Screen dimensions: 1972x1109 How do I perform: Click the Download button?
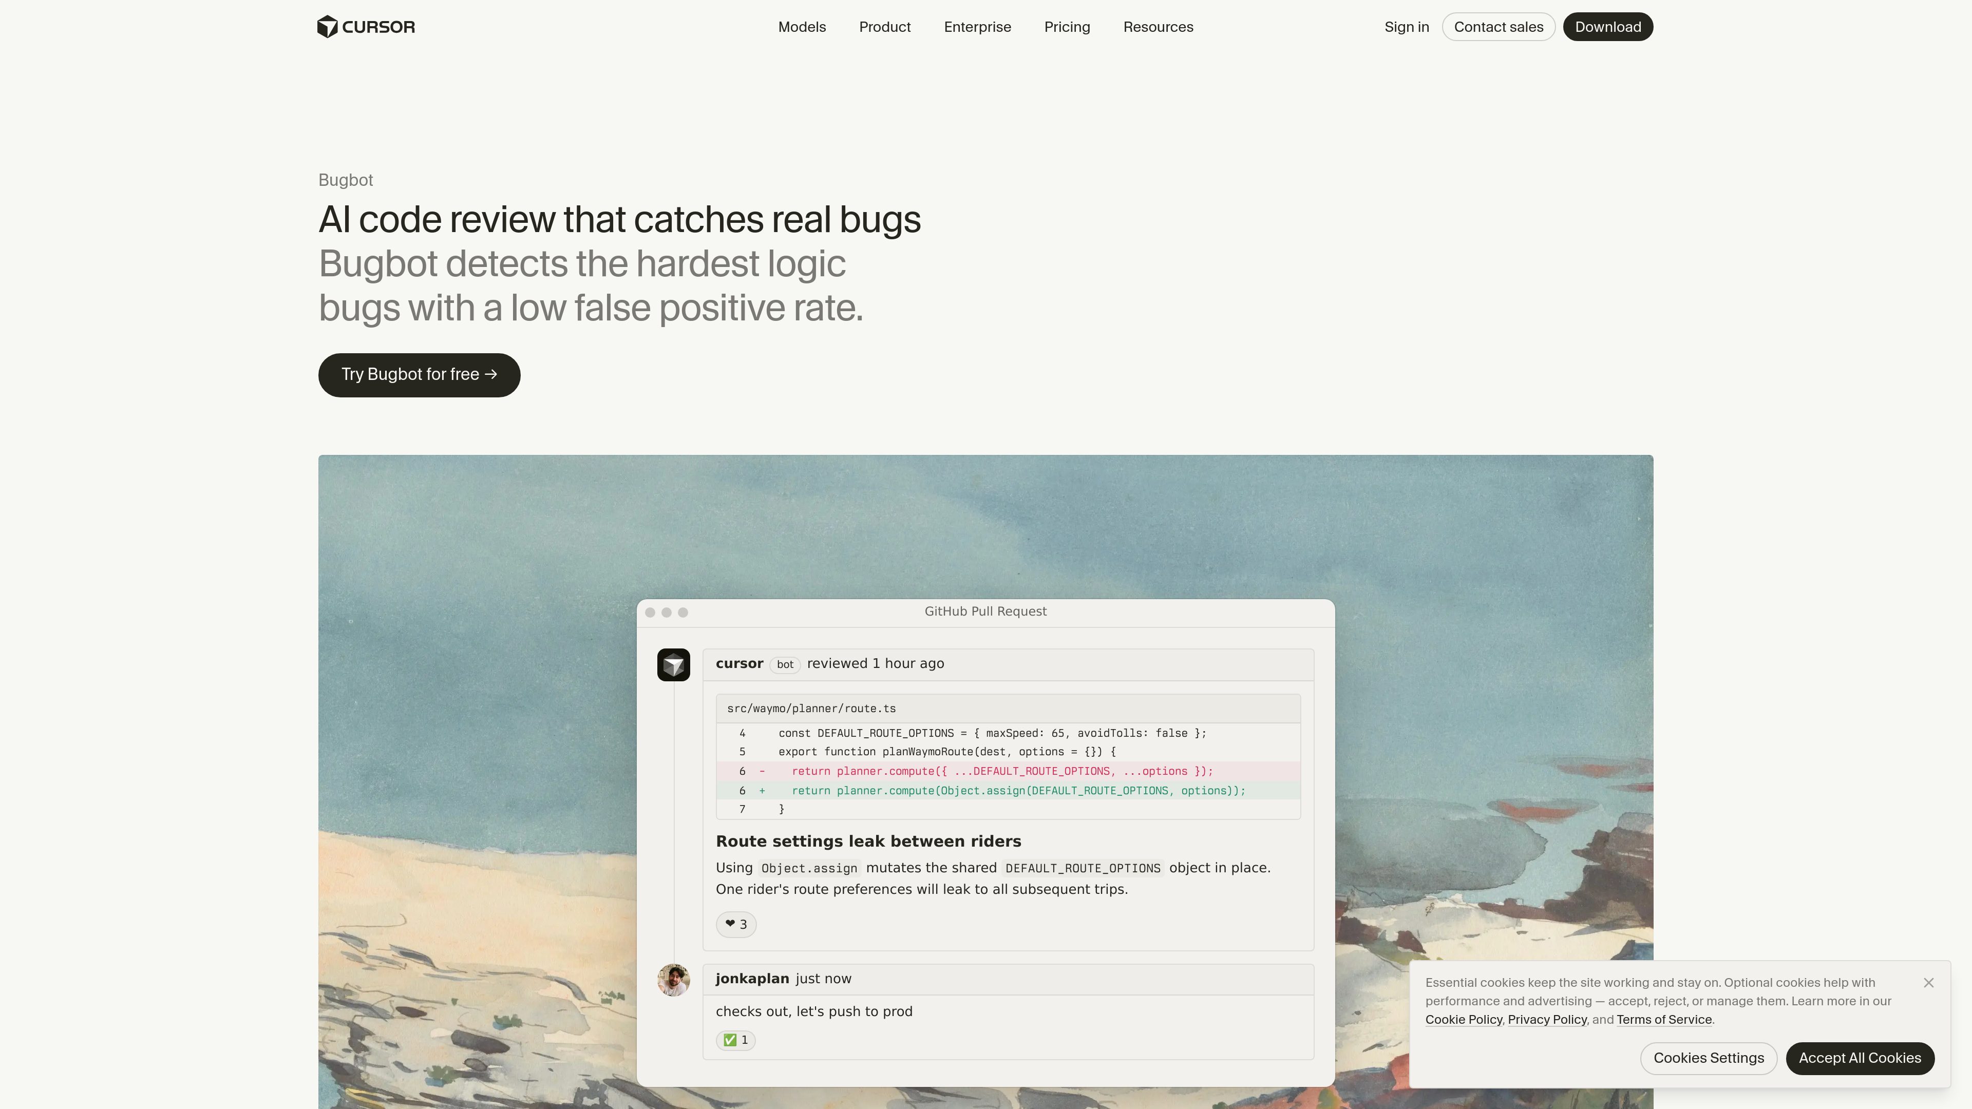tap(1607, 27)
